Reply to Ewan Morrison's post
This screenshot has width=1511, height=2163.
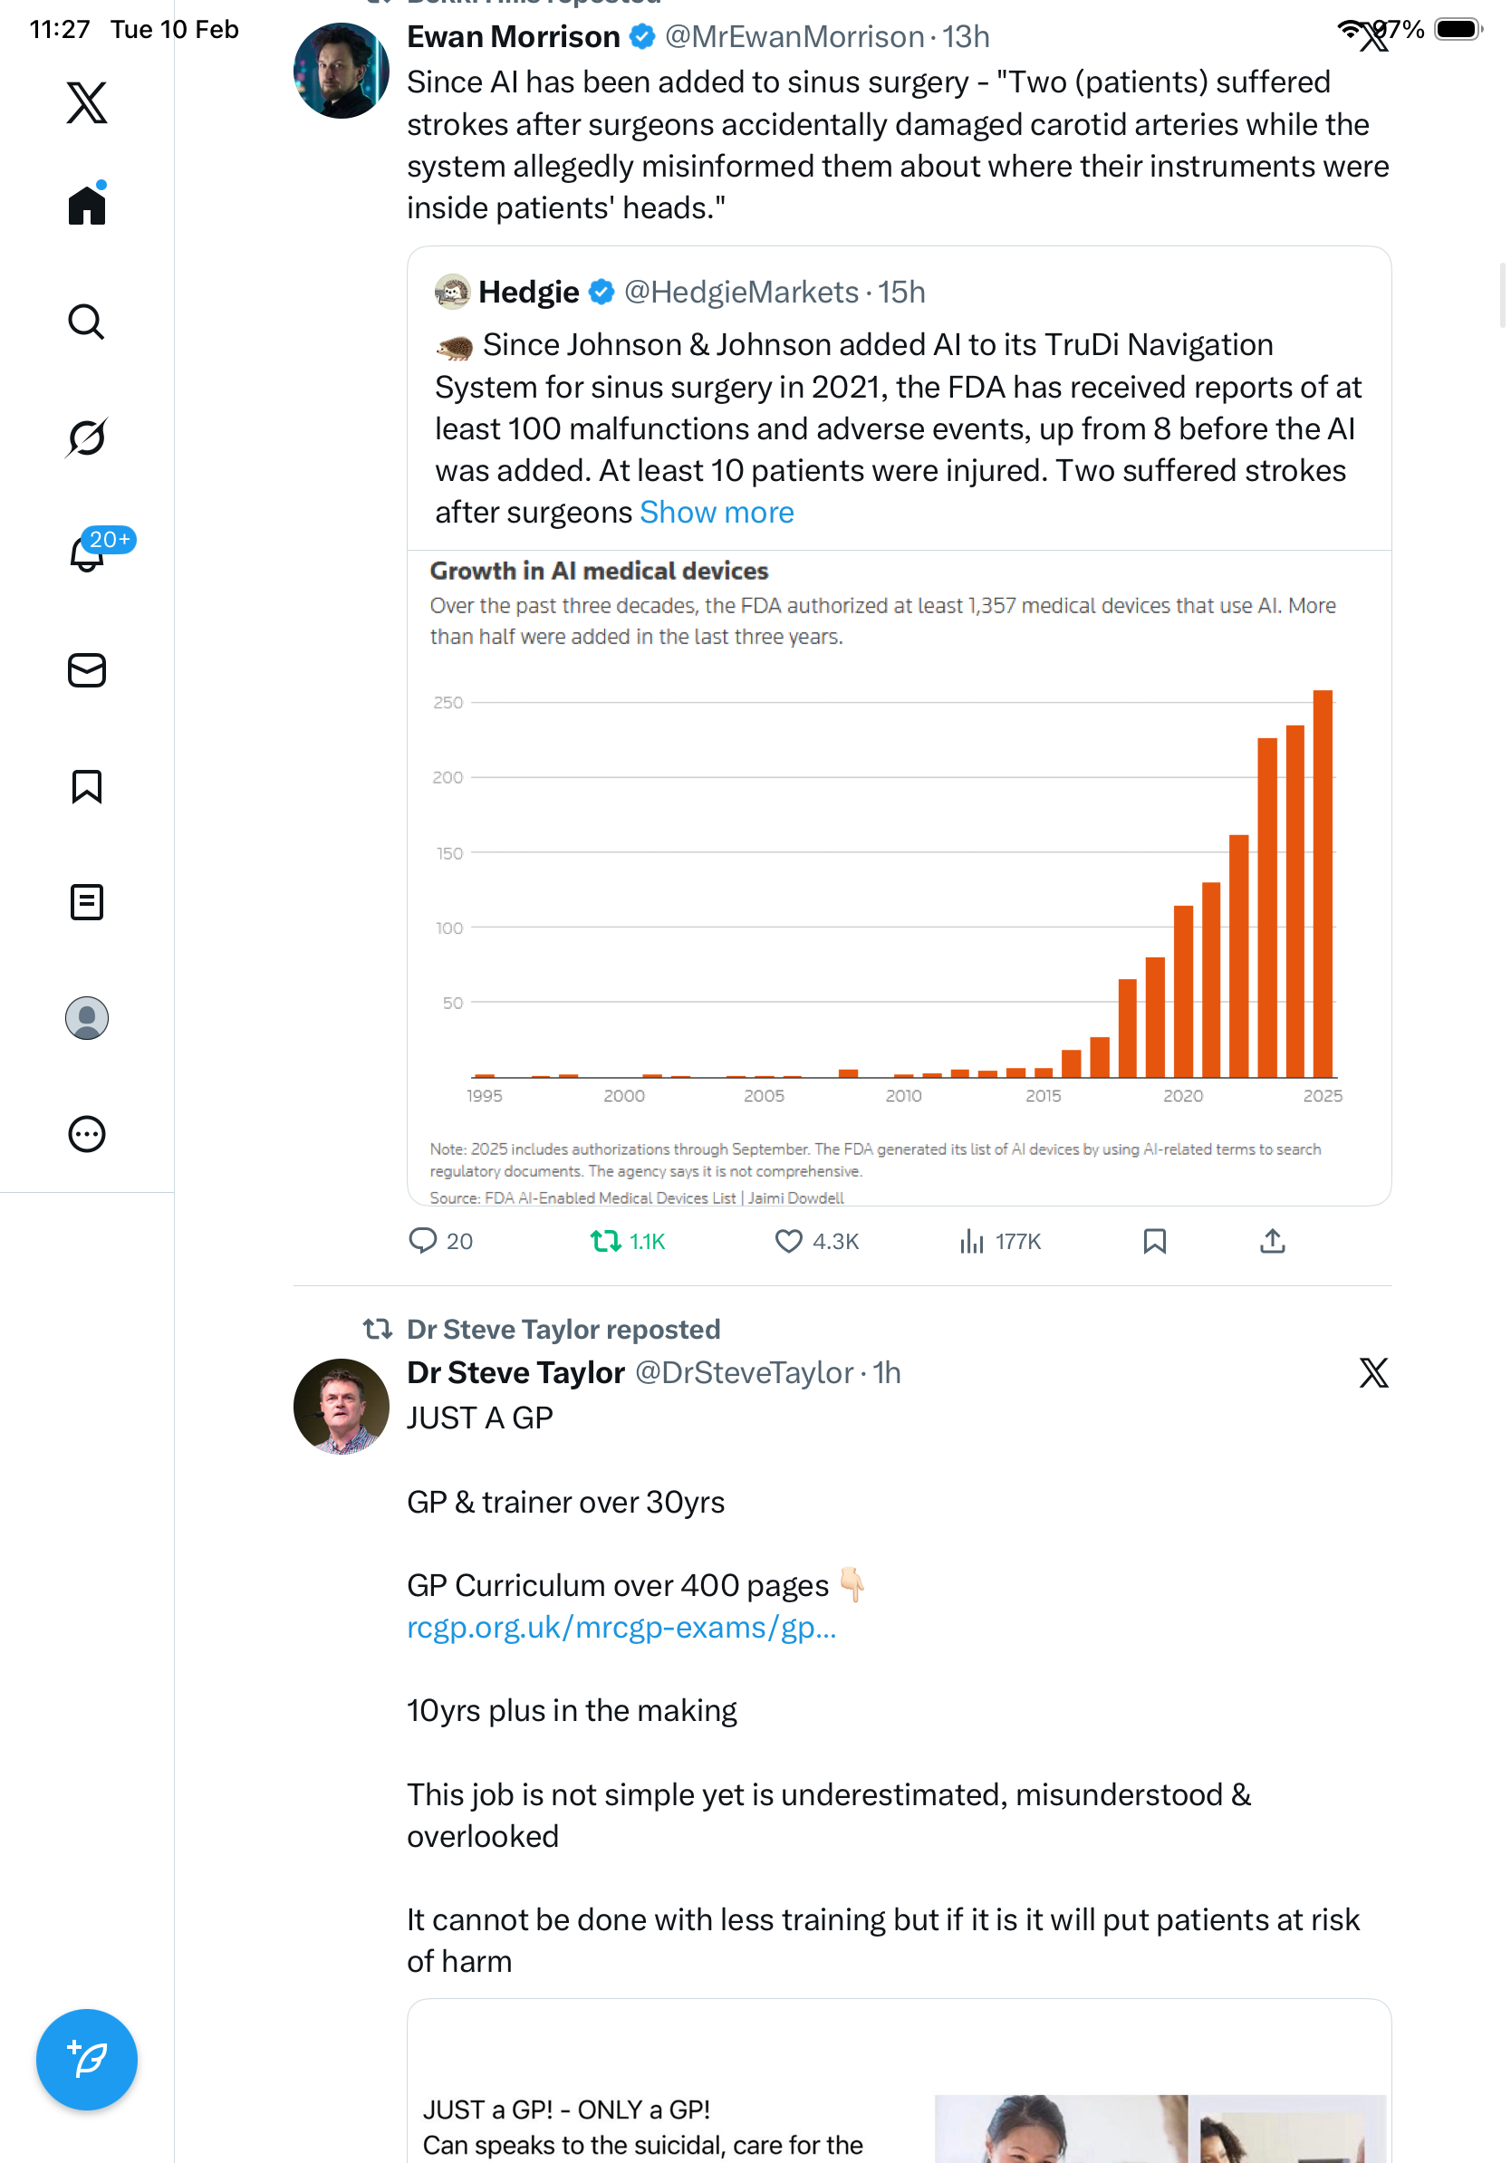pos(423,1242)
